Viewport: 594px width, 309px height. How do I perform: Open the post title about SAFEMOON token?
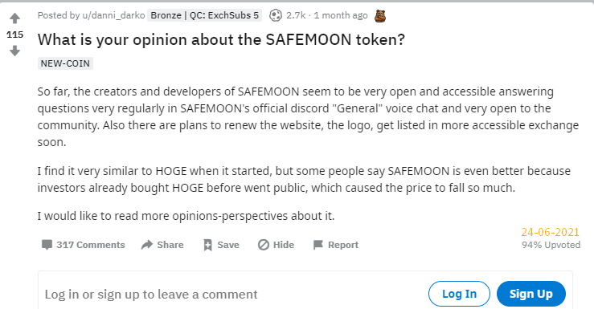coord(221,39)
